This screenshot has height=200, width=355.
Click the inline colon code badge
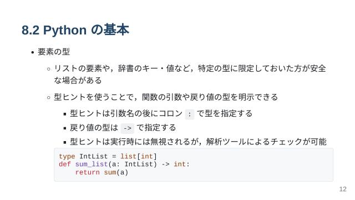point(190,114)
